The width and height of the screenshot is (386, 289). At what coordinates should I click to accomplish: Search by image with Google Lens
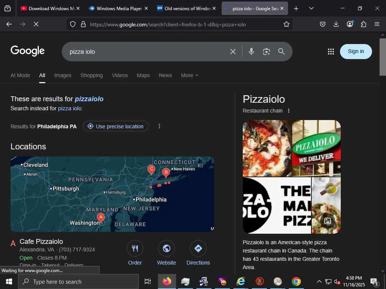267,52
